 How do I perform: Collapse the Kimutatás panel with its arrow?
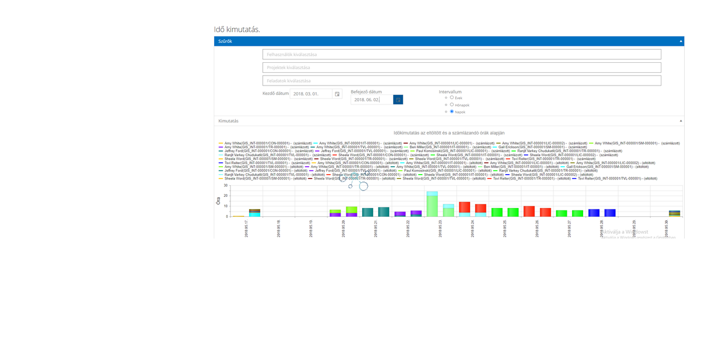(x=680, y=121)
